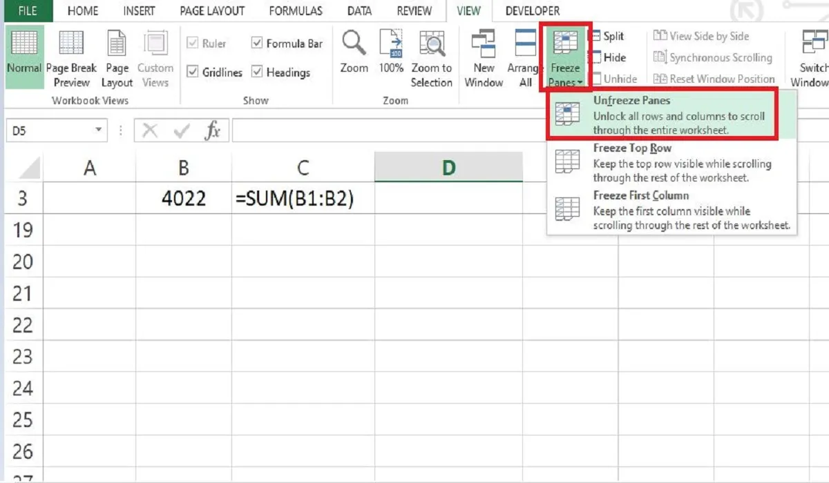Image resolution: width=829 pixels, height=483 pixels.
Task: Open the Name Box dropdown arrow
Action: click(99, 130)
